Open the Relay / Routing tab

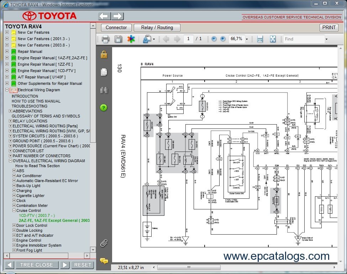click(157, 28)
